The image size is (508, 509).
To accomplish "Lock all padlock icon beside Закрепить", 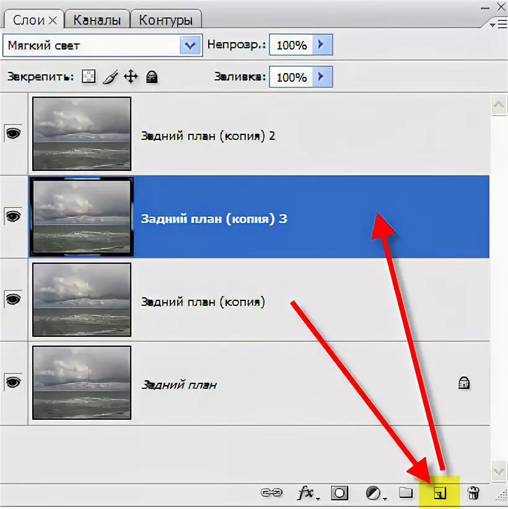I will (152, 77).
